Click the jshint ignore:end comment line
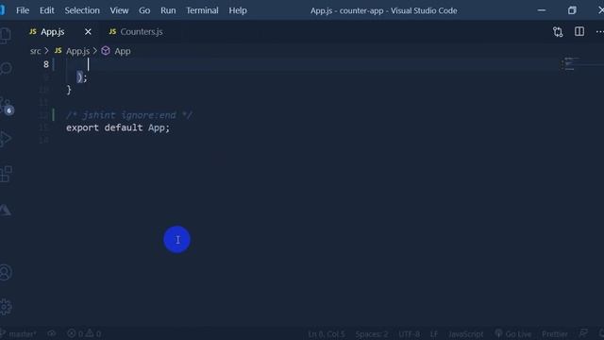This screenshot has width=604, height=340. pyautogui.click(x=128, y=115)
